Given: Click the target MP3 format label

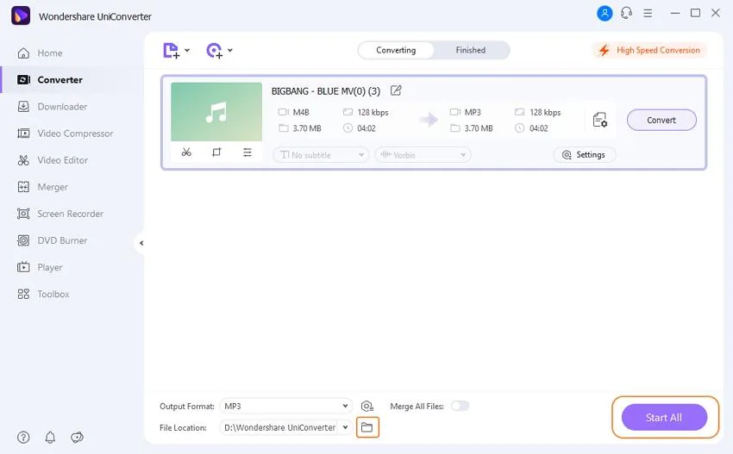Looking at the screenshot, I should (x=473, y=112).
